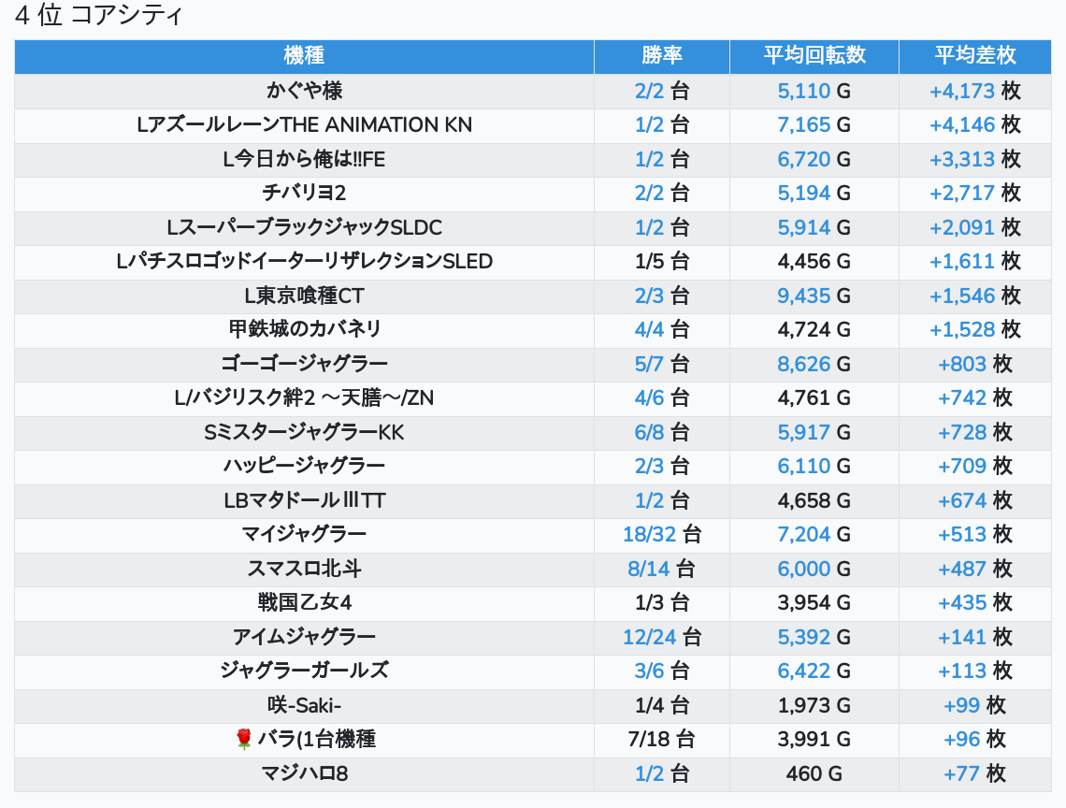
Task: Select average spins 8,626 G
Action: pos(814,364)
